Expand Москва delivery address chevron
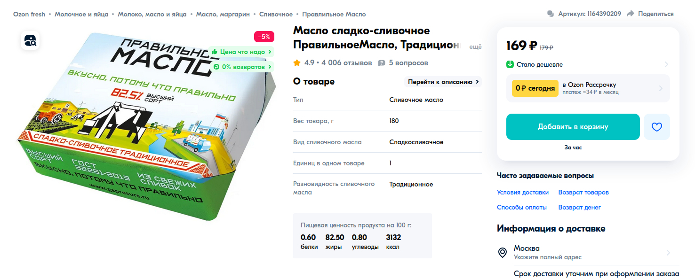 pos(668,253)
